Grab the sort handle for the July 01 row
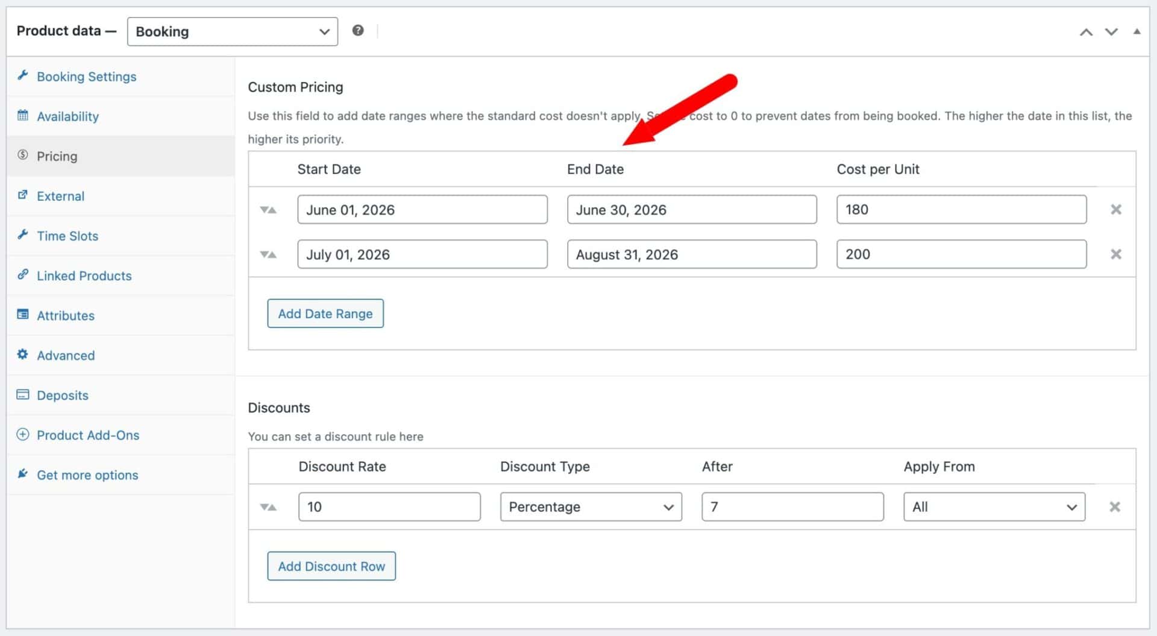Screen dimensions: 1157x636 [268, 254]
